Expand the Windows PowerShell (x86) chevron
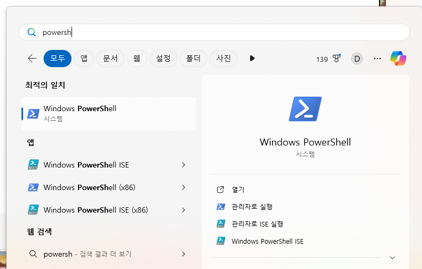The width and height of the screenshot is (422, 269). [x=183, y=187]
